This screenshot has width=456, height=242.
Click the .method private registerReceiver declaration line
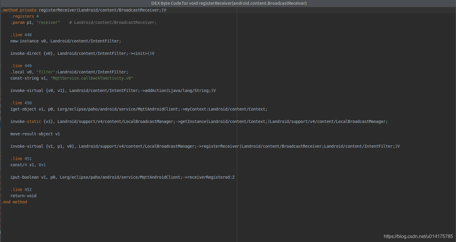[84, 10]
